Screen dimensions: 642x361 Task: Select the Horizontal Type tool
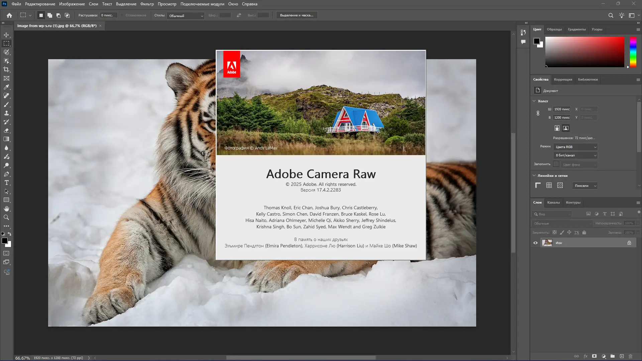point(6,183)
